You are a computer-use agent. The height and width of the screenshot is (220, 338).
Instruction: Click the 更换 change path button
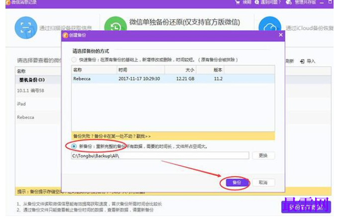(263, 155)
